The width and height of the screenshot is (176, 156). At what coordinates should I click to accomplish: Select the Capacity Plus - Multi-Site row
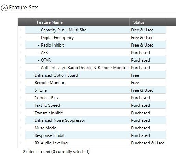[x=95, y=30]
